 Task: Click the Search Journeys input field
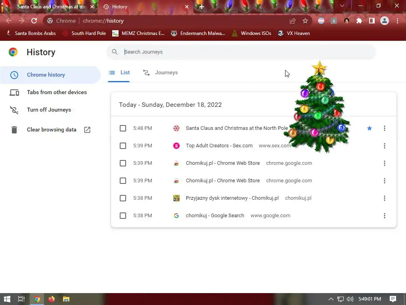[241, 52]
